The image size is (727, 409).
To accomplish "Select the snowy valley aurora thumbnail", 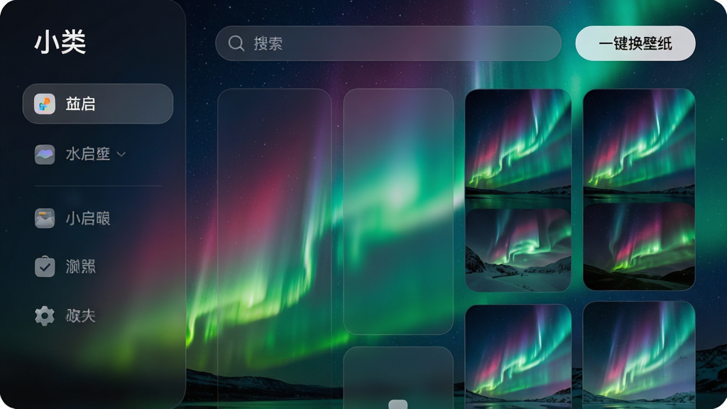I will tap(518, 250).
